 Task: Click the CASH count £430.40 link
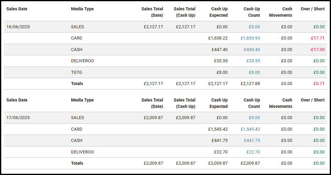point(252,50)
